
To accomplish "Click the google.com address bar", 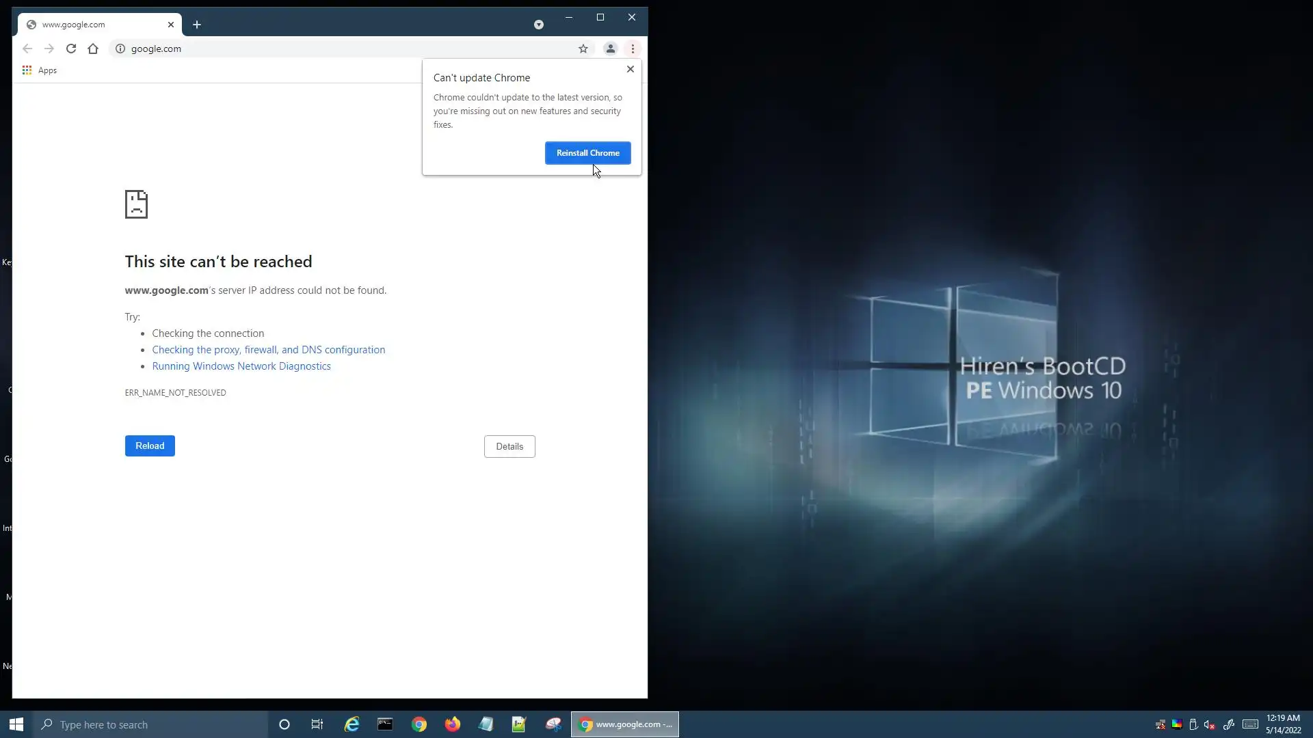I will coord(342,49).
